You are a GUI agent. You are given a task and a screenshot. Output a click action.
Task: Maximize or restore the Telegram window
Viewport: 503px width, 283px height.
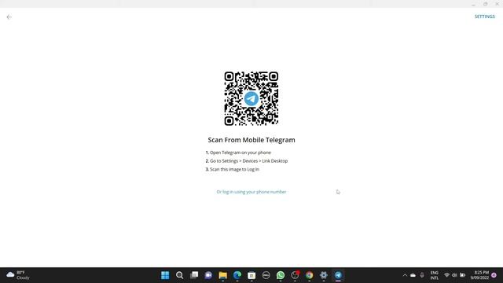[x=486, y=4]
